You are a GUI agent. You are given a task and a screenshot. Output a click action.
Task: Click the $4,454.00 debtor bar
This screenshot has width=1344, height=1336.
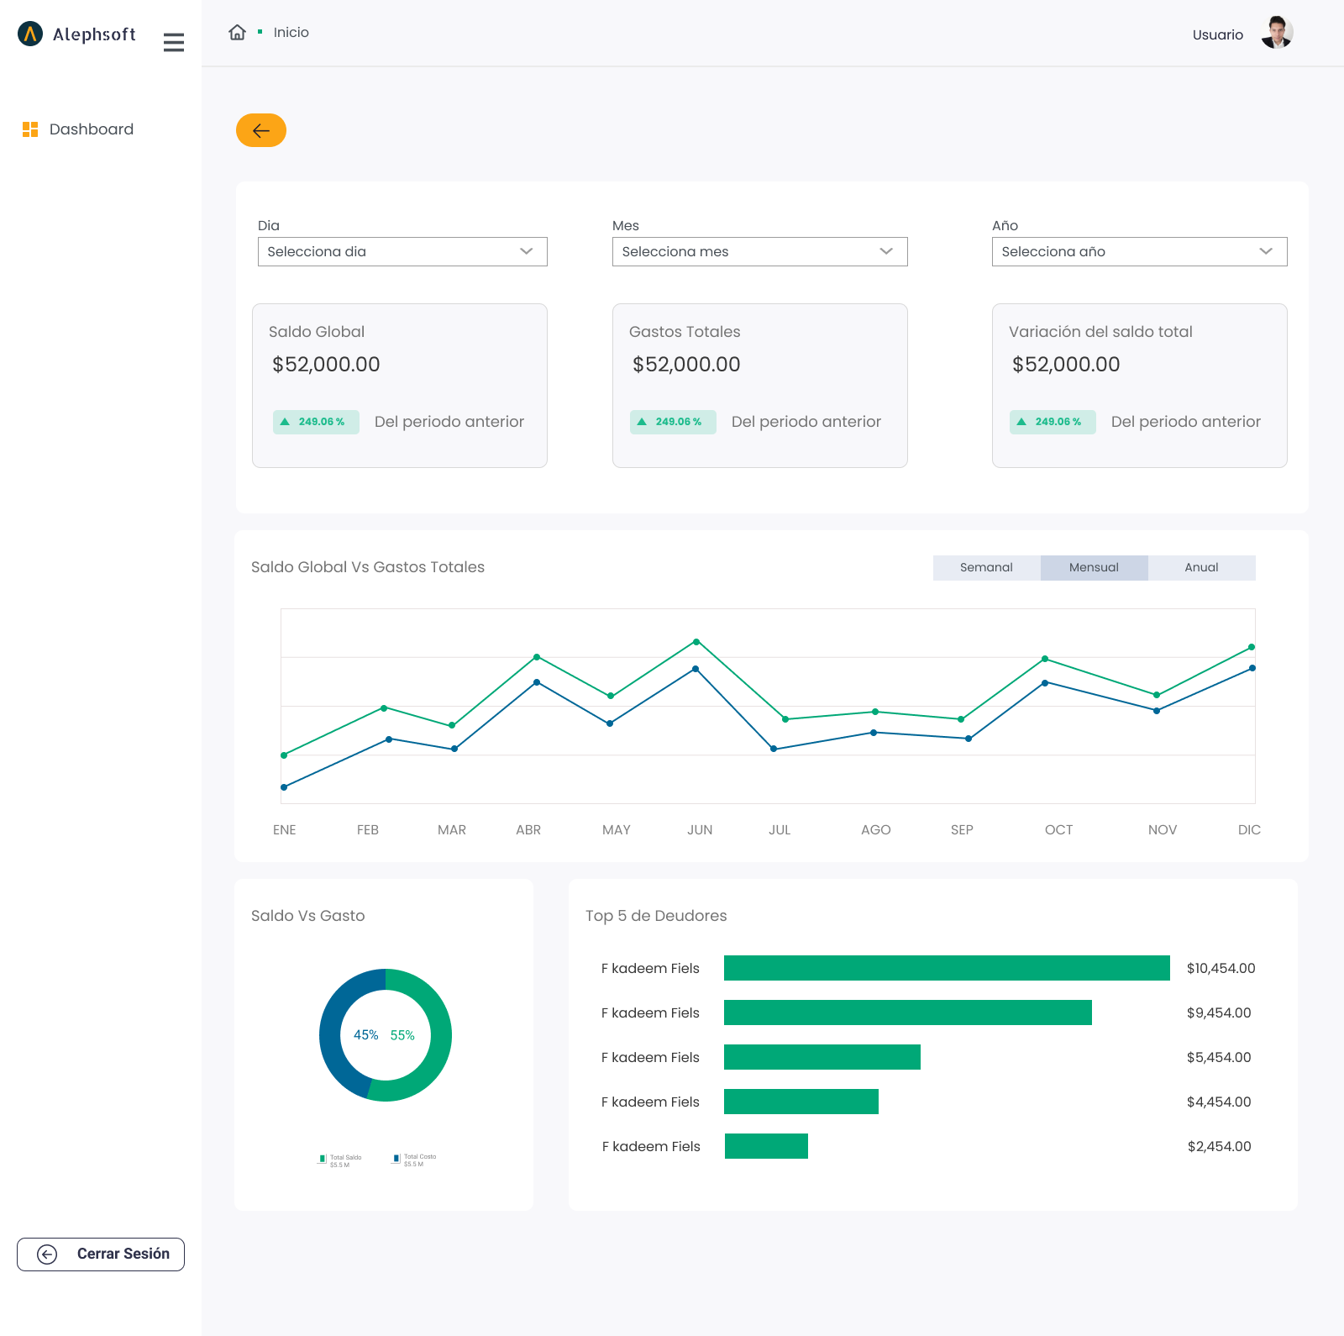(801, 1102)
